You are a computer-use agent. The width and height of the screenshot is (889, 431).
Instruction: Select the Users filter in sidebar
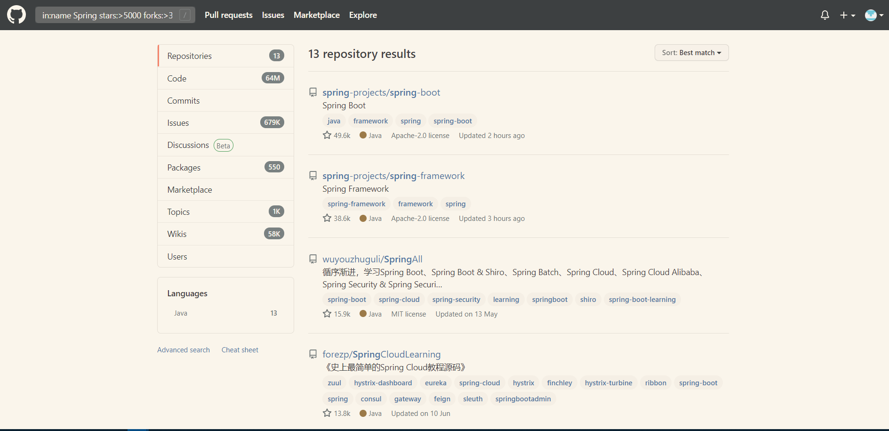click(x=226, y=256)
